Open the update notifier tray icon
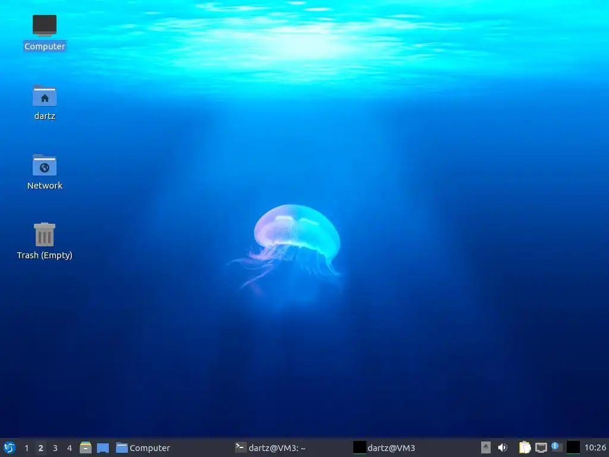The width and height of the screenshot is (609, 457). point(557,447)
